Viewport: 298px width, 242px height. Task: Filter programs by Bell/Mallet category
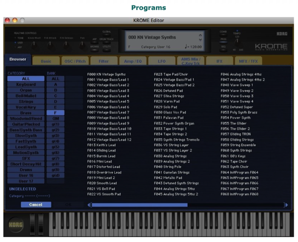point(26,96)
